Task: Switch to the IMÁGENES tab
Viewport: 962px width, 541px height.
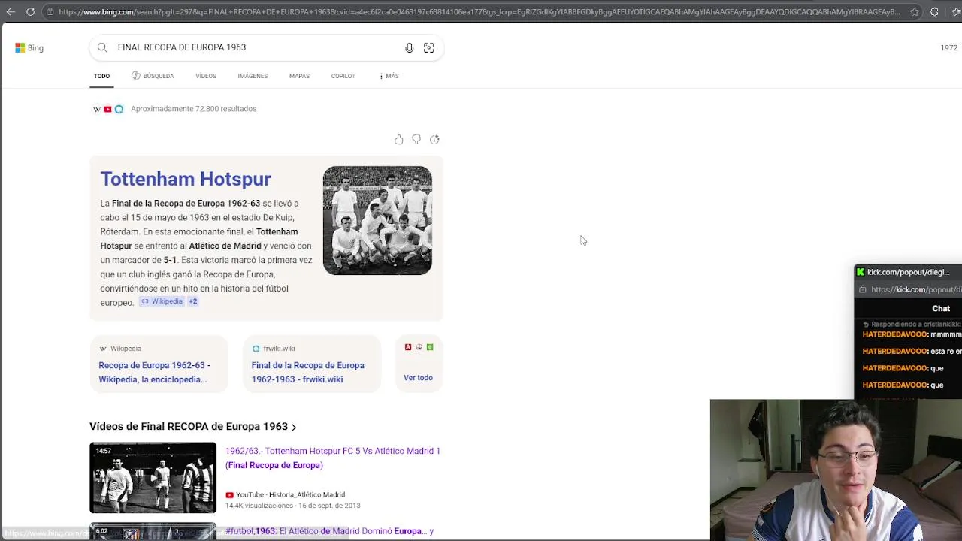Action: (253, 76)
